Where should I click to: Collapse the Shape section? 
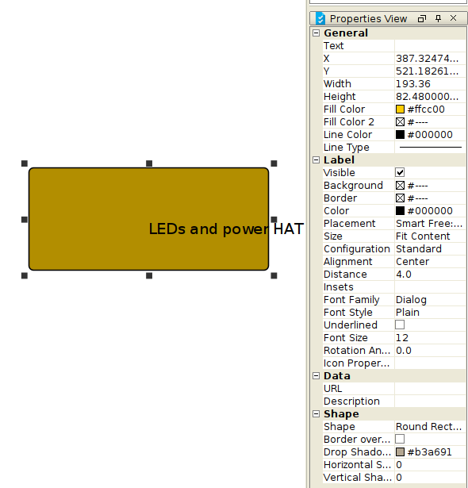point(316,414)
